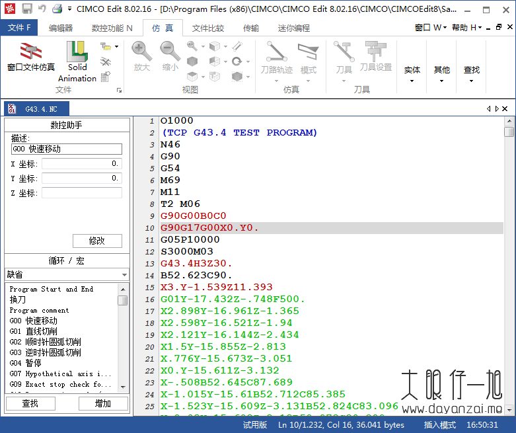Click the crossed toolpath lines icon
The height and width of the screenshot is (433, 516).
(x=105, y=61)
